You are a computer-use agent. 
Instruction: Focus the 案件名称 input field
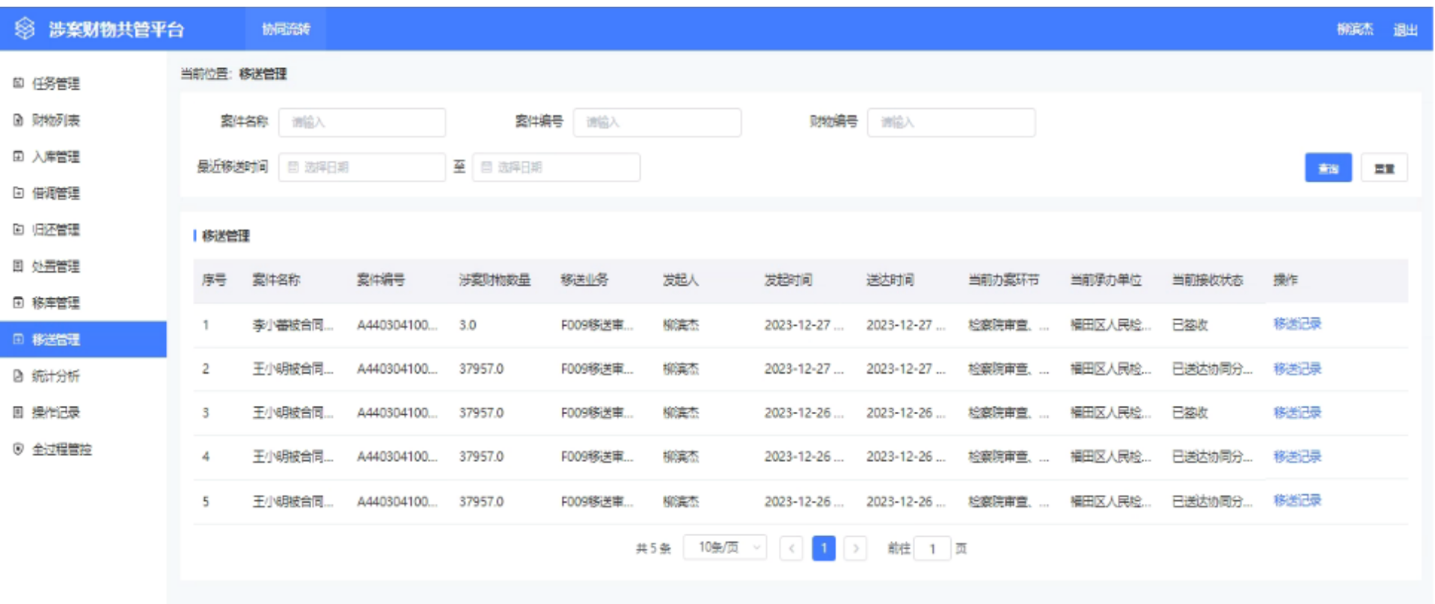point(362,123)
